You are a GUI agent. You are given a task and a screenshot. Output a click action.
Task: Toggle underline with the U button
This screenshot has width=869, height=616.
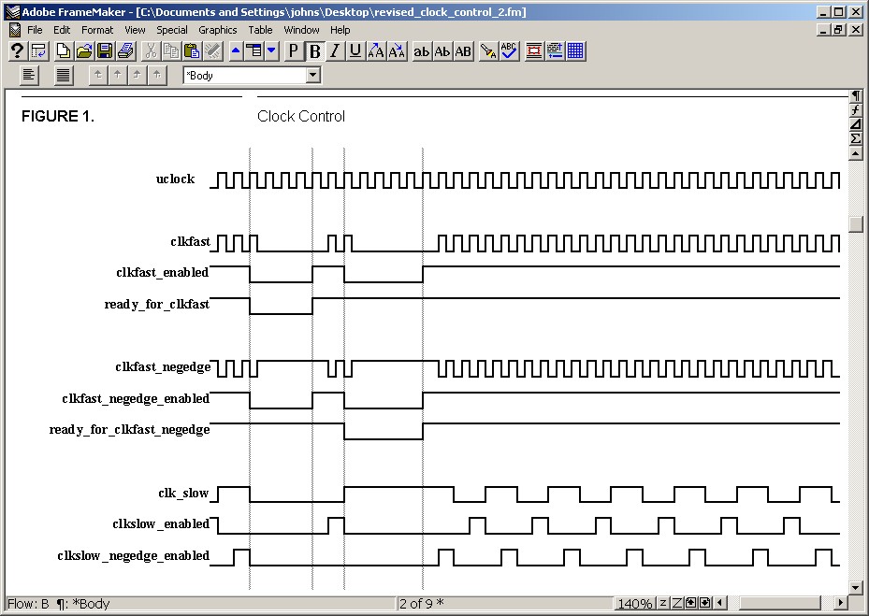click(x=355, y=51)
